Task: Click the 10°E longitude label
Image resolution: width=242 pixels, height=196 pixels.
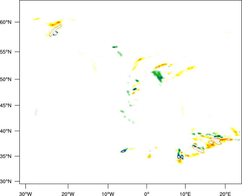Action: (185, 194)
